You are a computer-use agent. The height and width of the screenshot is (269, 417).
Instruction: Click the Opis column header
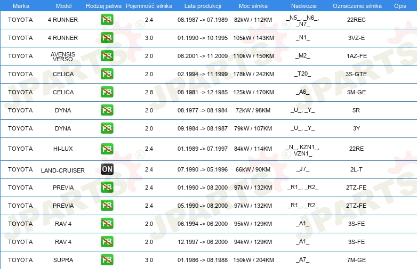[400, 6]
